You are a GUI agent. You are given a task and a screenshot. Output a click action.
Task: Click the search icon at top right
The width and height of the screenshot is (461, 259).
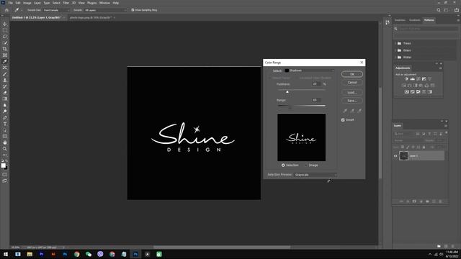pos(439,10)
